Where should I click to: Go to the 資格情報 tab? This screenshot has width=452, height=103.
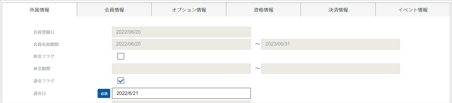264,10
